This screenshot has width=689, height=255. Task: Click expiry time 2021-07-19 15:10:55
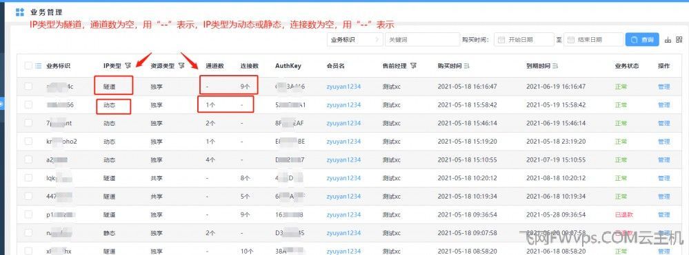click(556, 160)
